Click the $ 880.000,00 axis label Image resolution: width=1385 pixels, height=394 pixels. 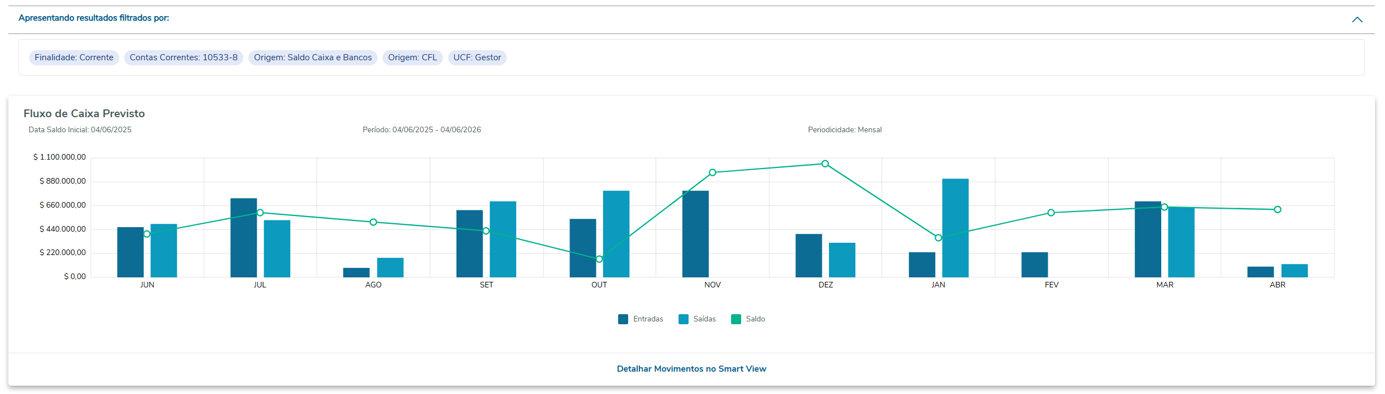point(63,181)
